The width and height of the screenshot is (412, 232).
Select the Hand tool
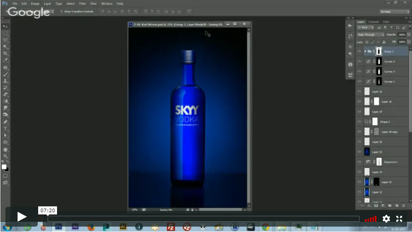(x=5, y=149)
